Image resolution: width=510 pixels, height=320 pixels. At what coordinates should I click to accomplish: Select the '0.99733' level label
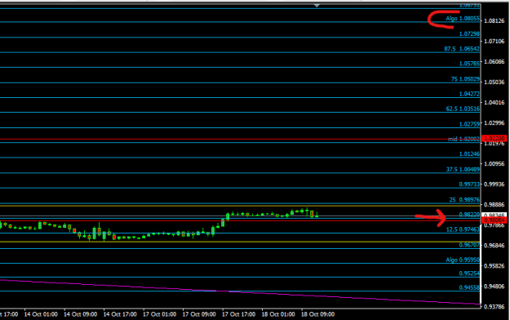click(x=469, y=184)
